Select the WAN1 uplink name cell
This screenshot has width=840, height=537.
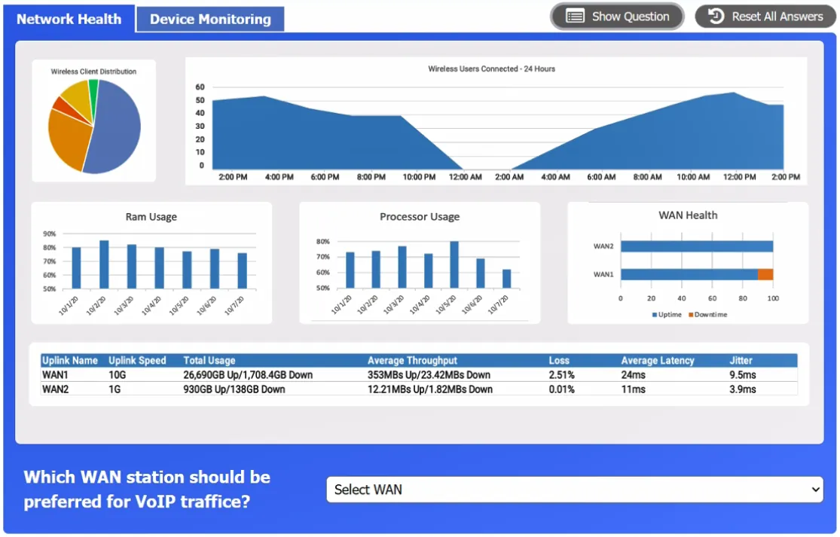tap(55, 375)
